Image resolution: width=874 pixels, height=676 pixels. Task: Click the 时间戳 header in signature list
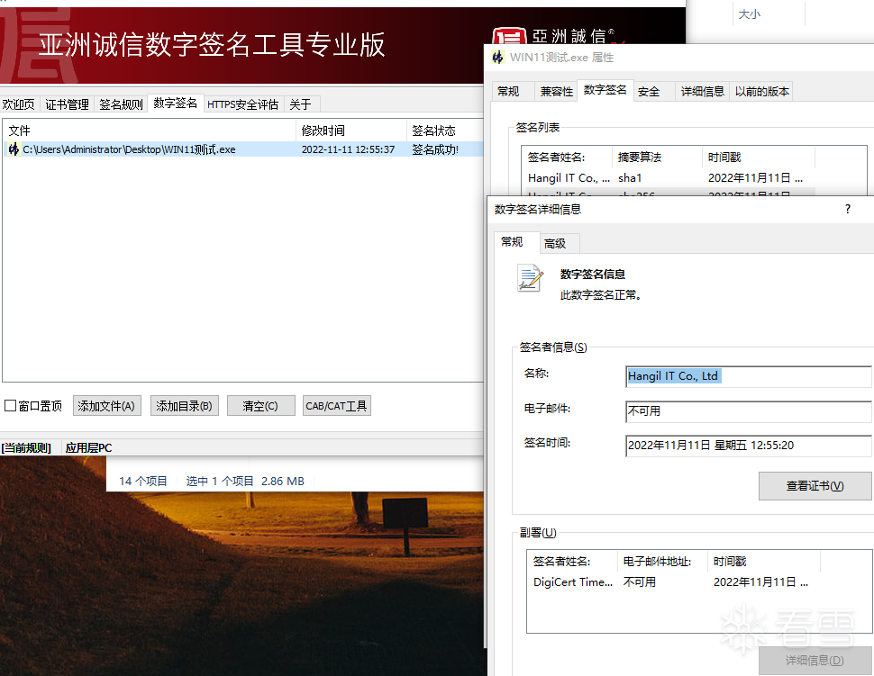click(x=759, y=157)
